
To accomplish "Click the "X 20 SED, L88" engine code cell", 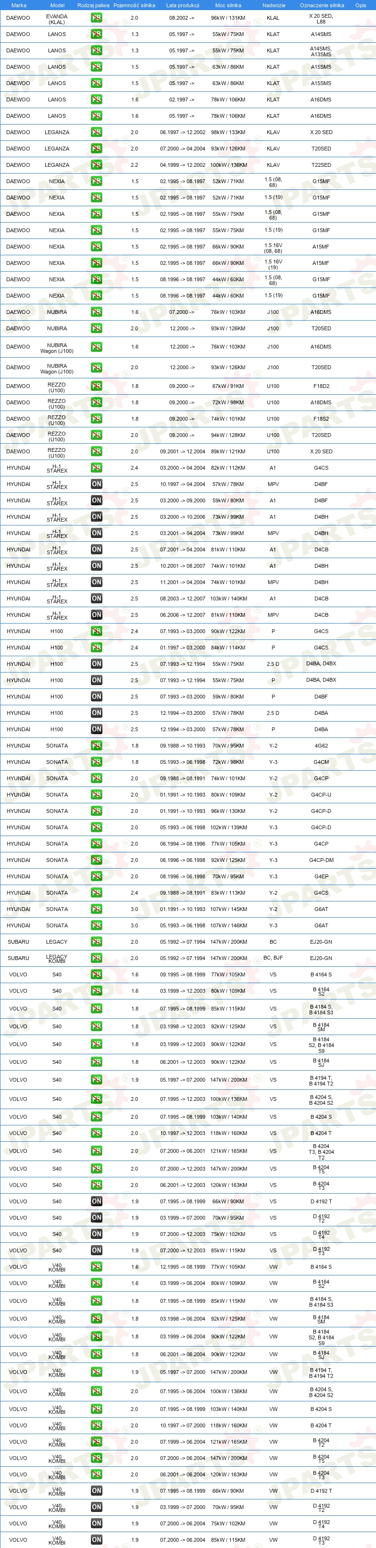I will pos(321,19).
